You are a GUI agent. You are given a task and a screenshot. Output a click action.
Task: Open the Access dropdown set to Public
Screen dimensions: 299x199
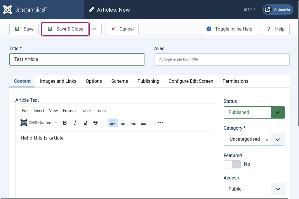point(254,189)
